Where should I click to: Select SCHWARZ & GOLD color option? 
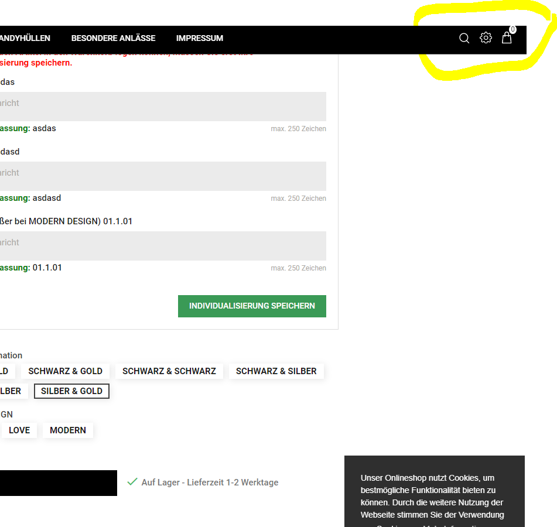(66, 371)
